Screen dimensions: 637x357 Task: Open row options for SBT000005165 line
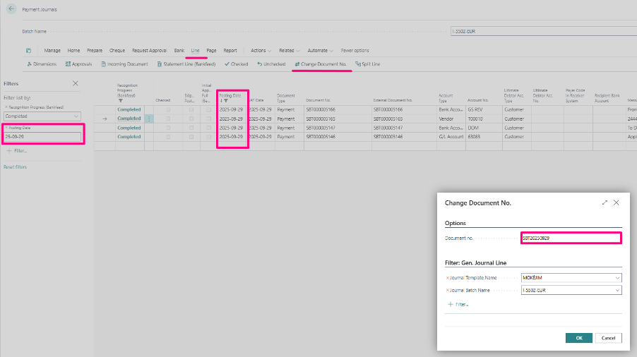coord(149,119)
